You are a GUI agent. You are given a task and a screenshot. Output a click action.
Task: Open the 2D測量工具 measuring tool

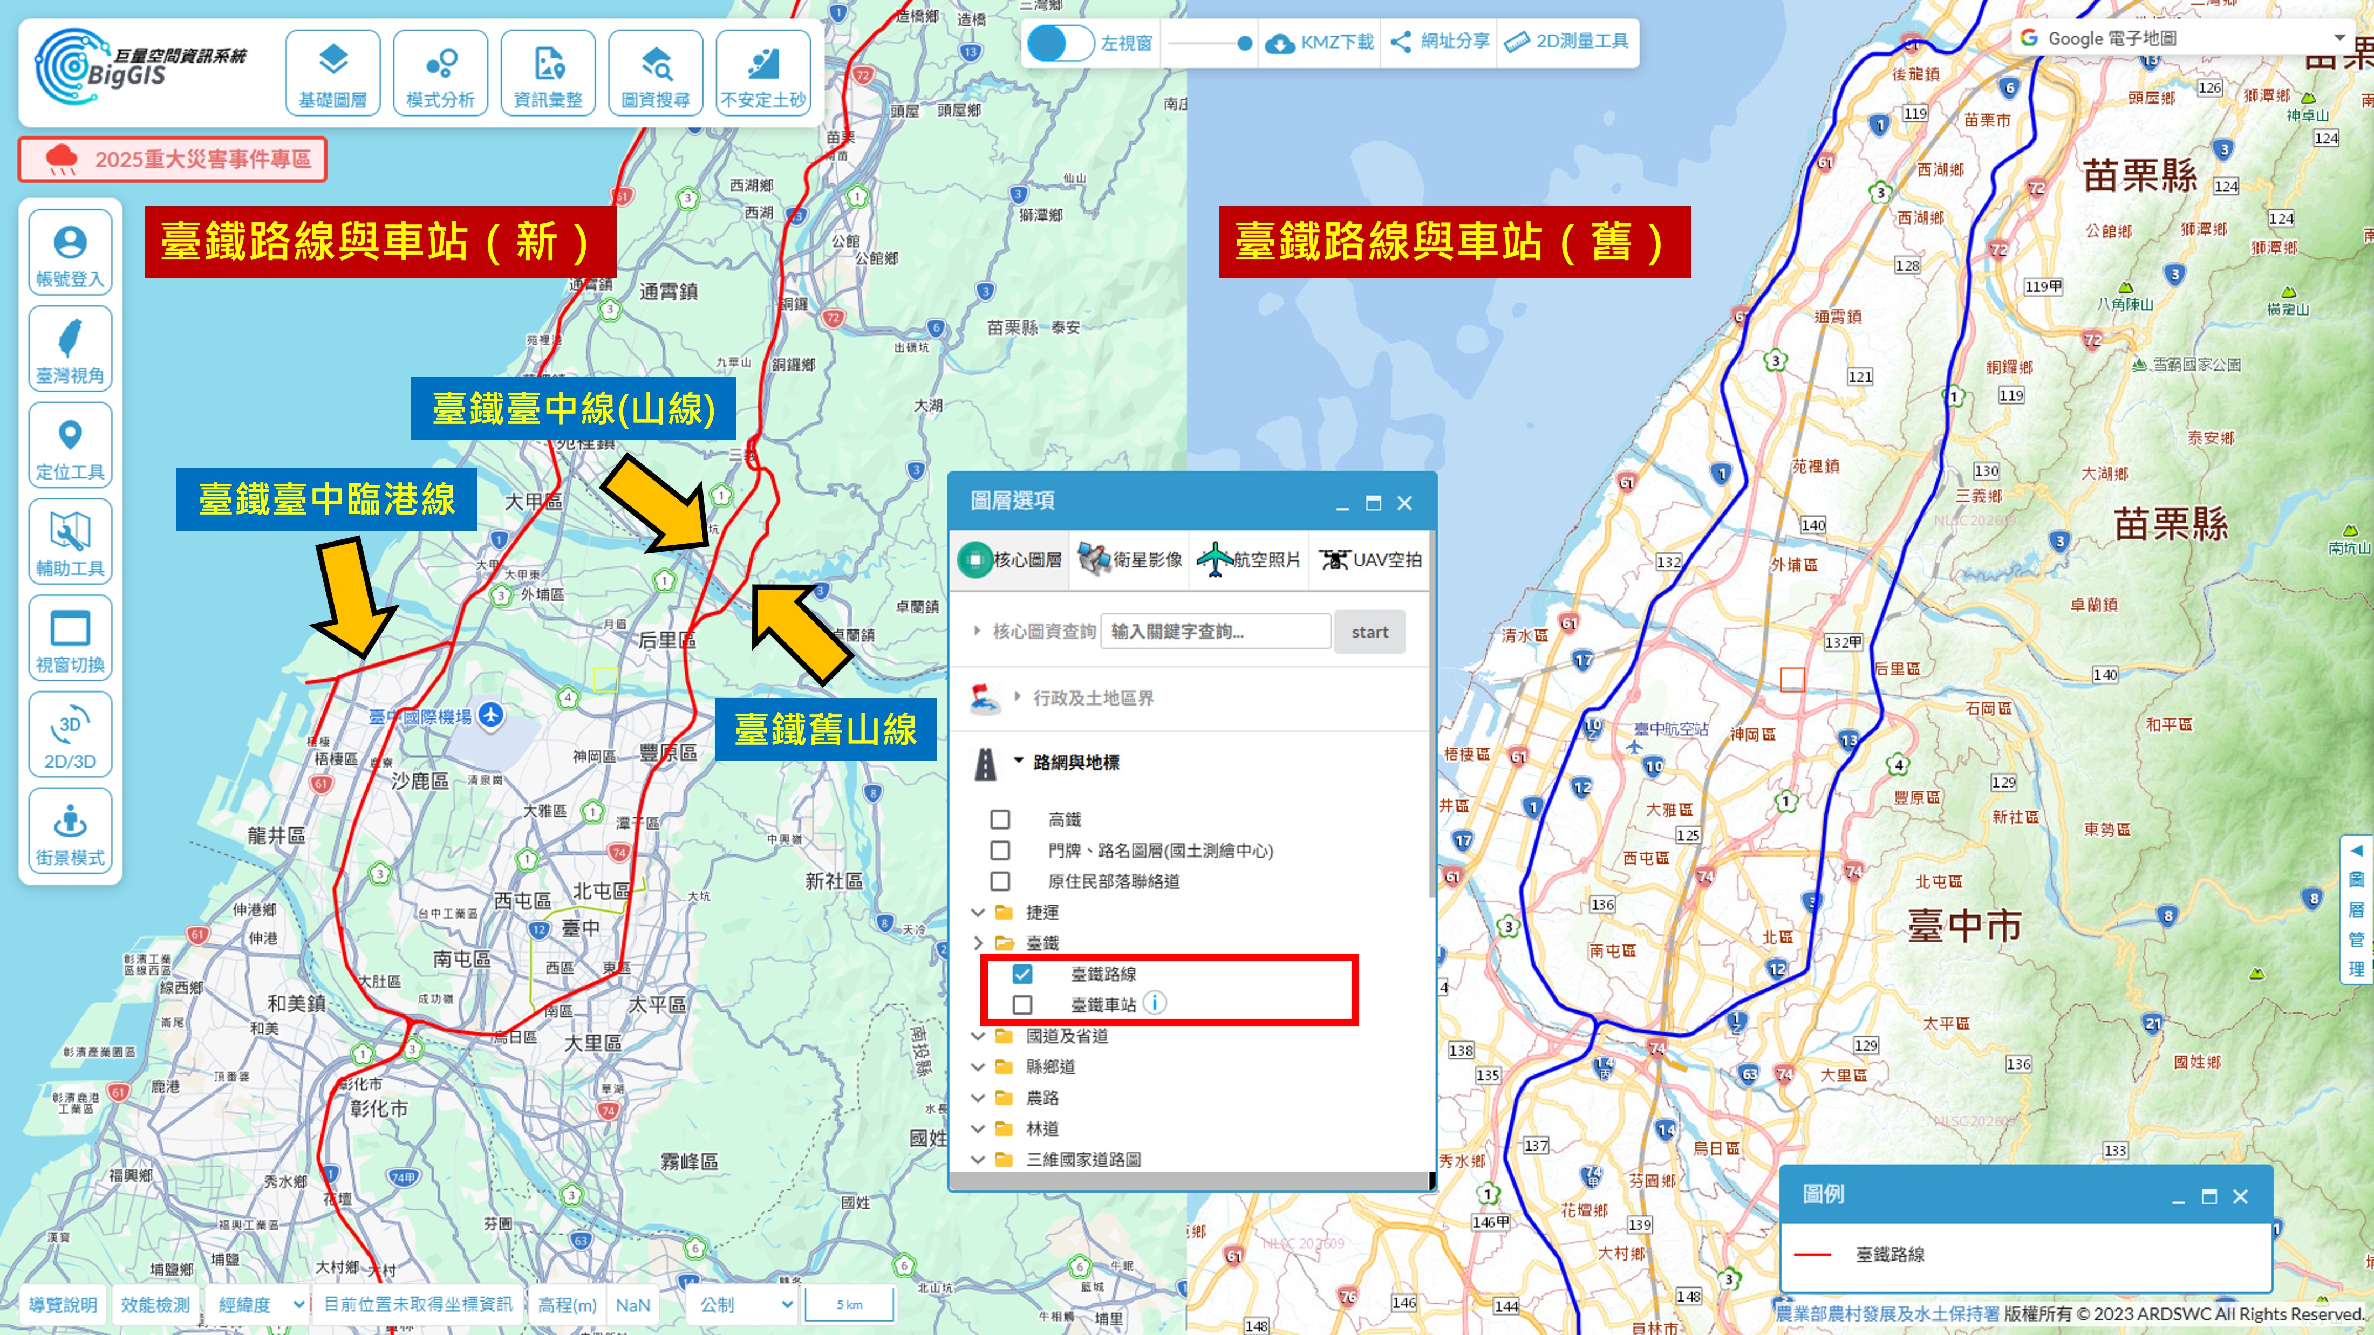(1566, 42)
